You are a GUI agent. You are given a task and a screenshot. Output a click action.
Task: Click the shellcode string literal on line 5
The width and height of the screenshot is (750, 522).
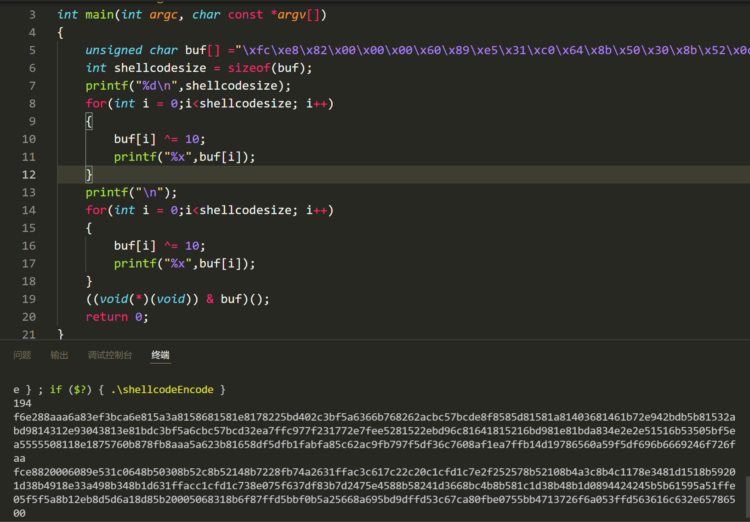click(492, 51)
